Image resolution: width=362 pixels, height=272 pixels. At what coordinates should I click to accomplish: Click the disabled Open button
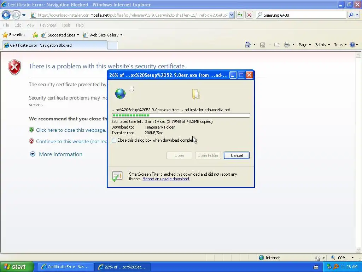pyautogui.click(x=179, y=155)
